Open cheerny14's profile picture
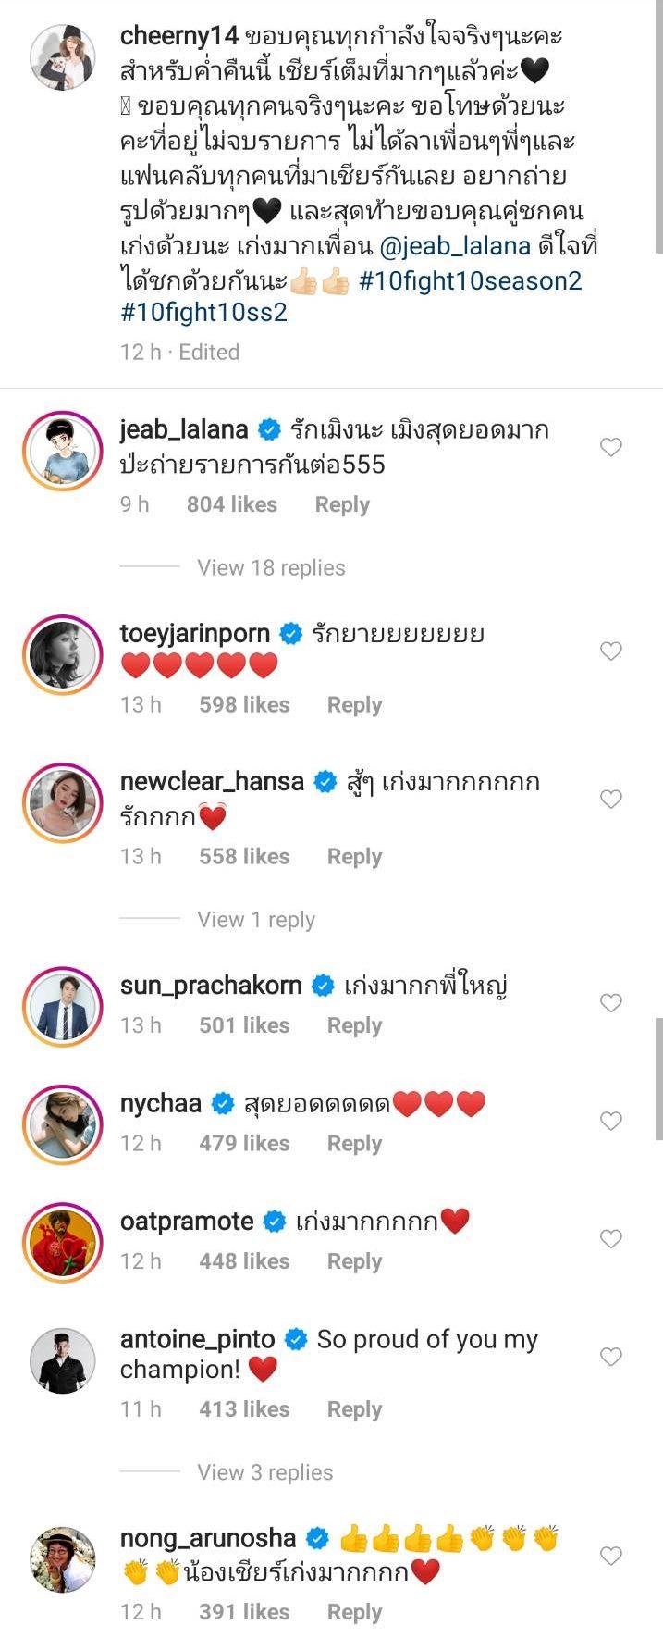663x1638 pixels. [63, 58]
